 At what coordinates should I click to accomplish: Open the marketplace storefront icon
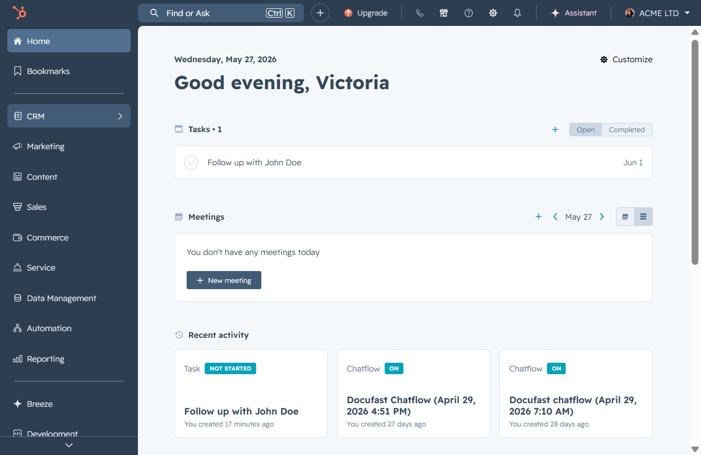coord(444,13)
